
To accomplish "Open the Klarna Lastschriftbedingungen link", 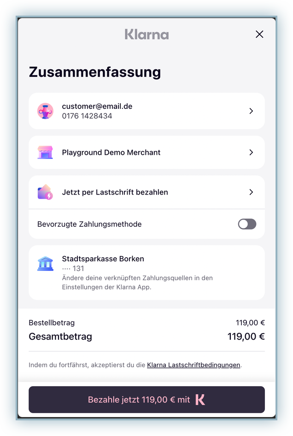I will click(193, 365).
